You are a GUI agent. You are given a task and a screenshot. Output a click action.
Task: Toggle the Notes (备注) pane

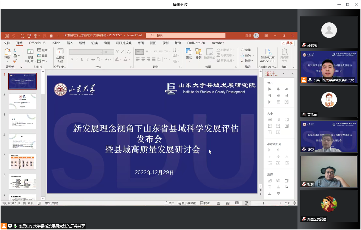tap(169, 203)
